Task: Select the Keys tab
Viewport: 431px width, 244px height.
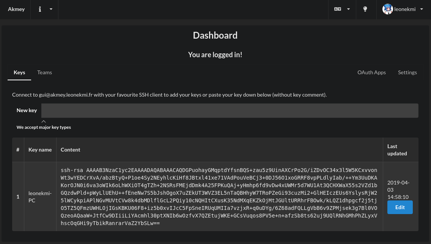Action: coord(19,72)
